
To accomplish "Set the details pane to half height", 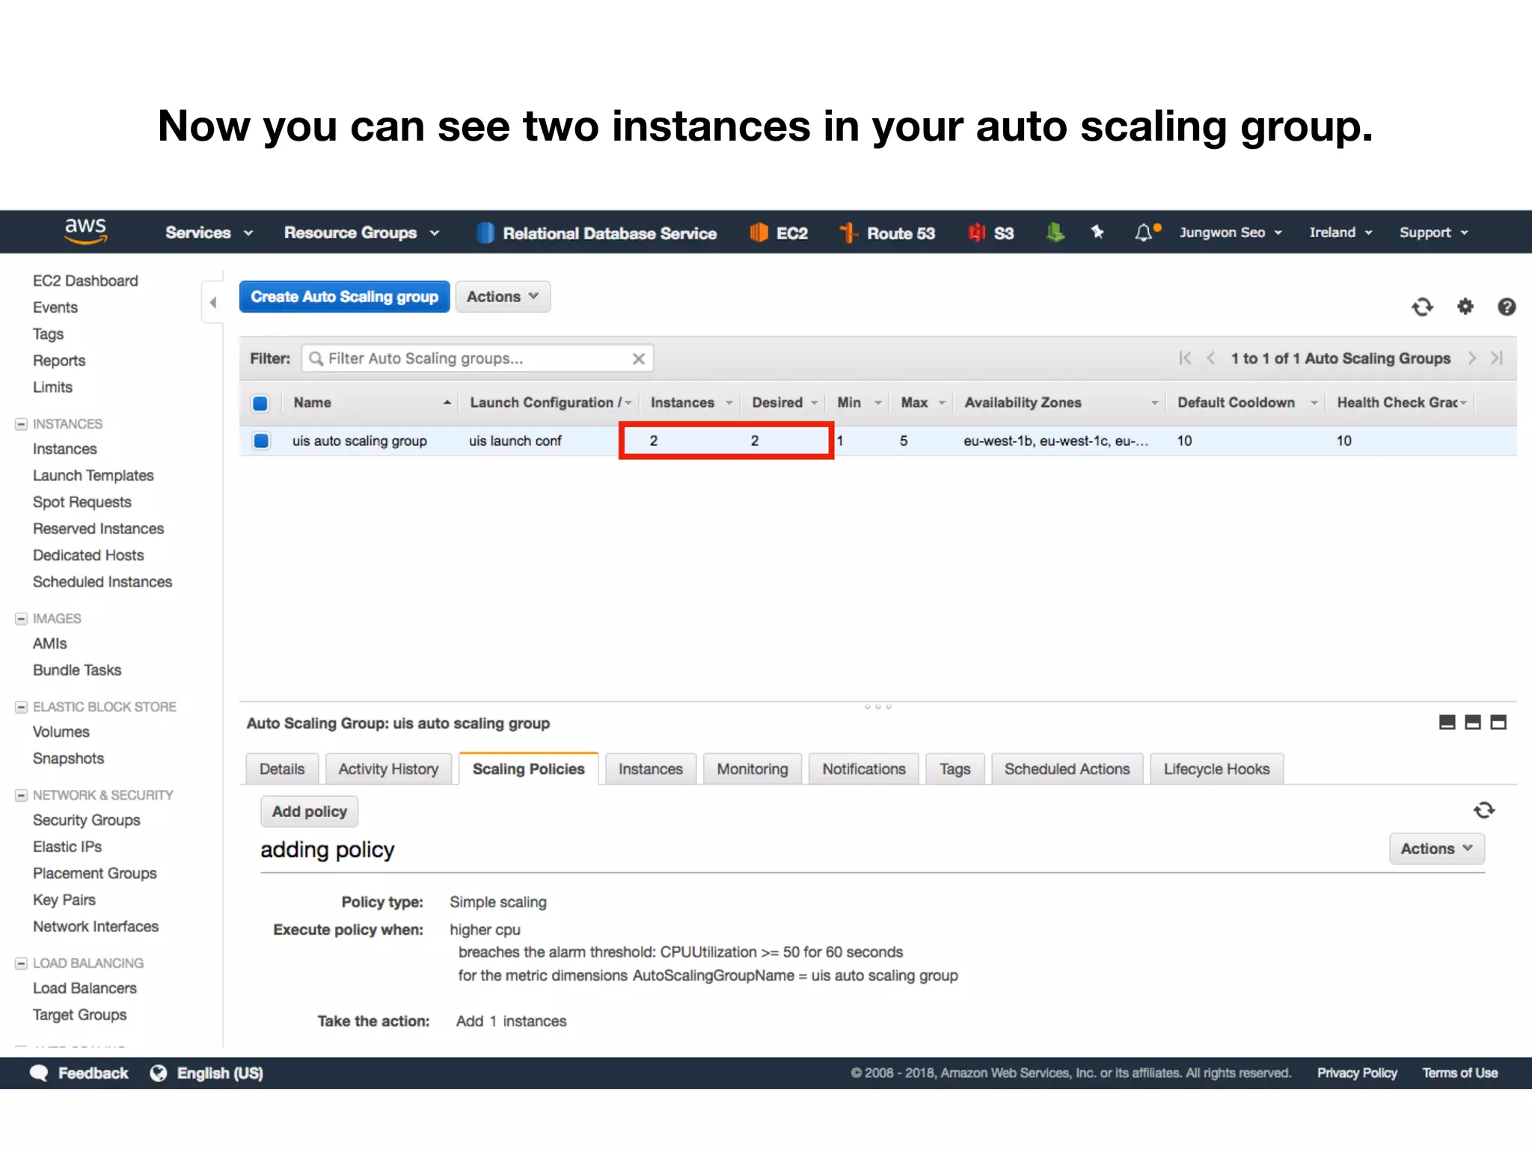I will tap(1472, 722).
